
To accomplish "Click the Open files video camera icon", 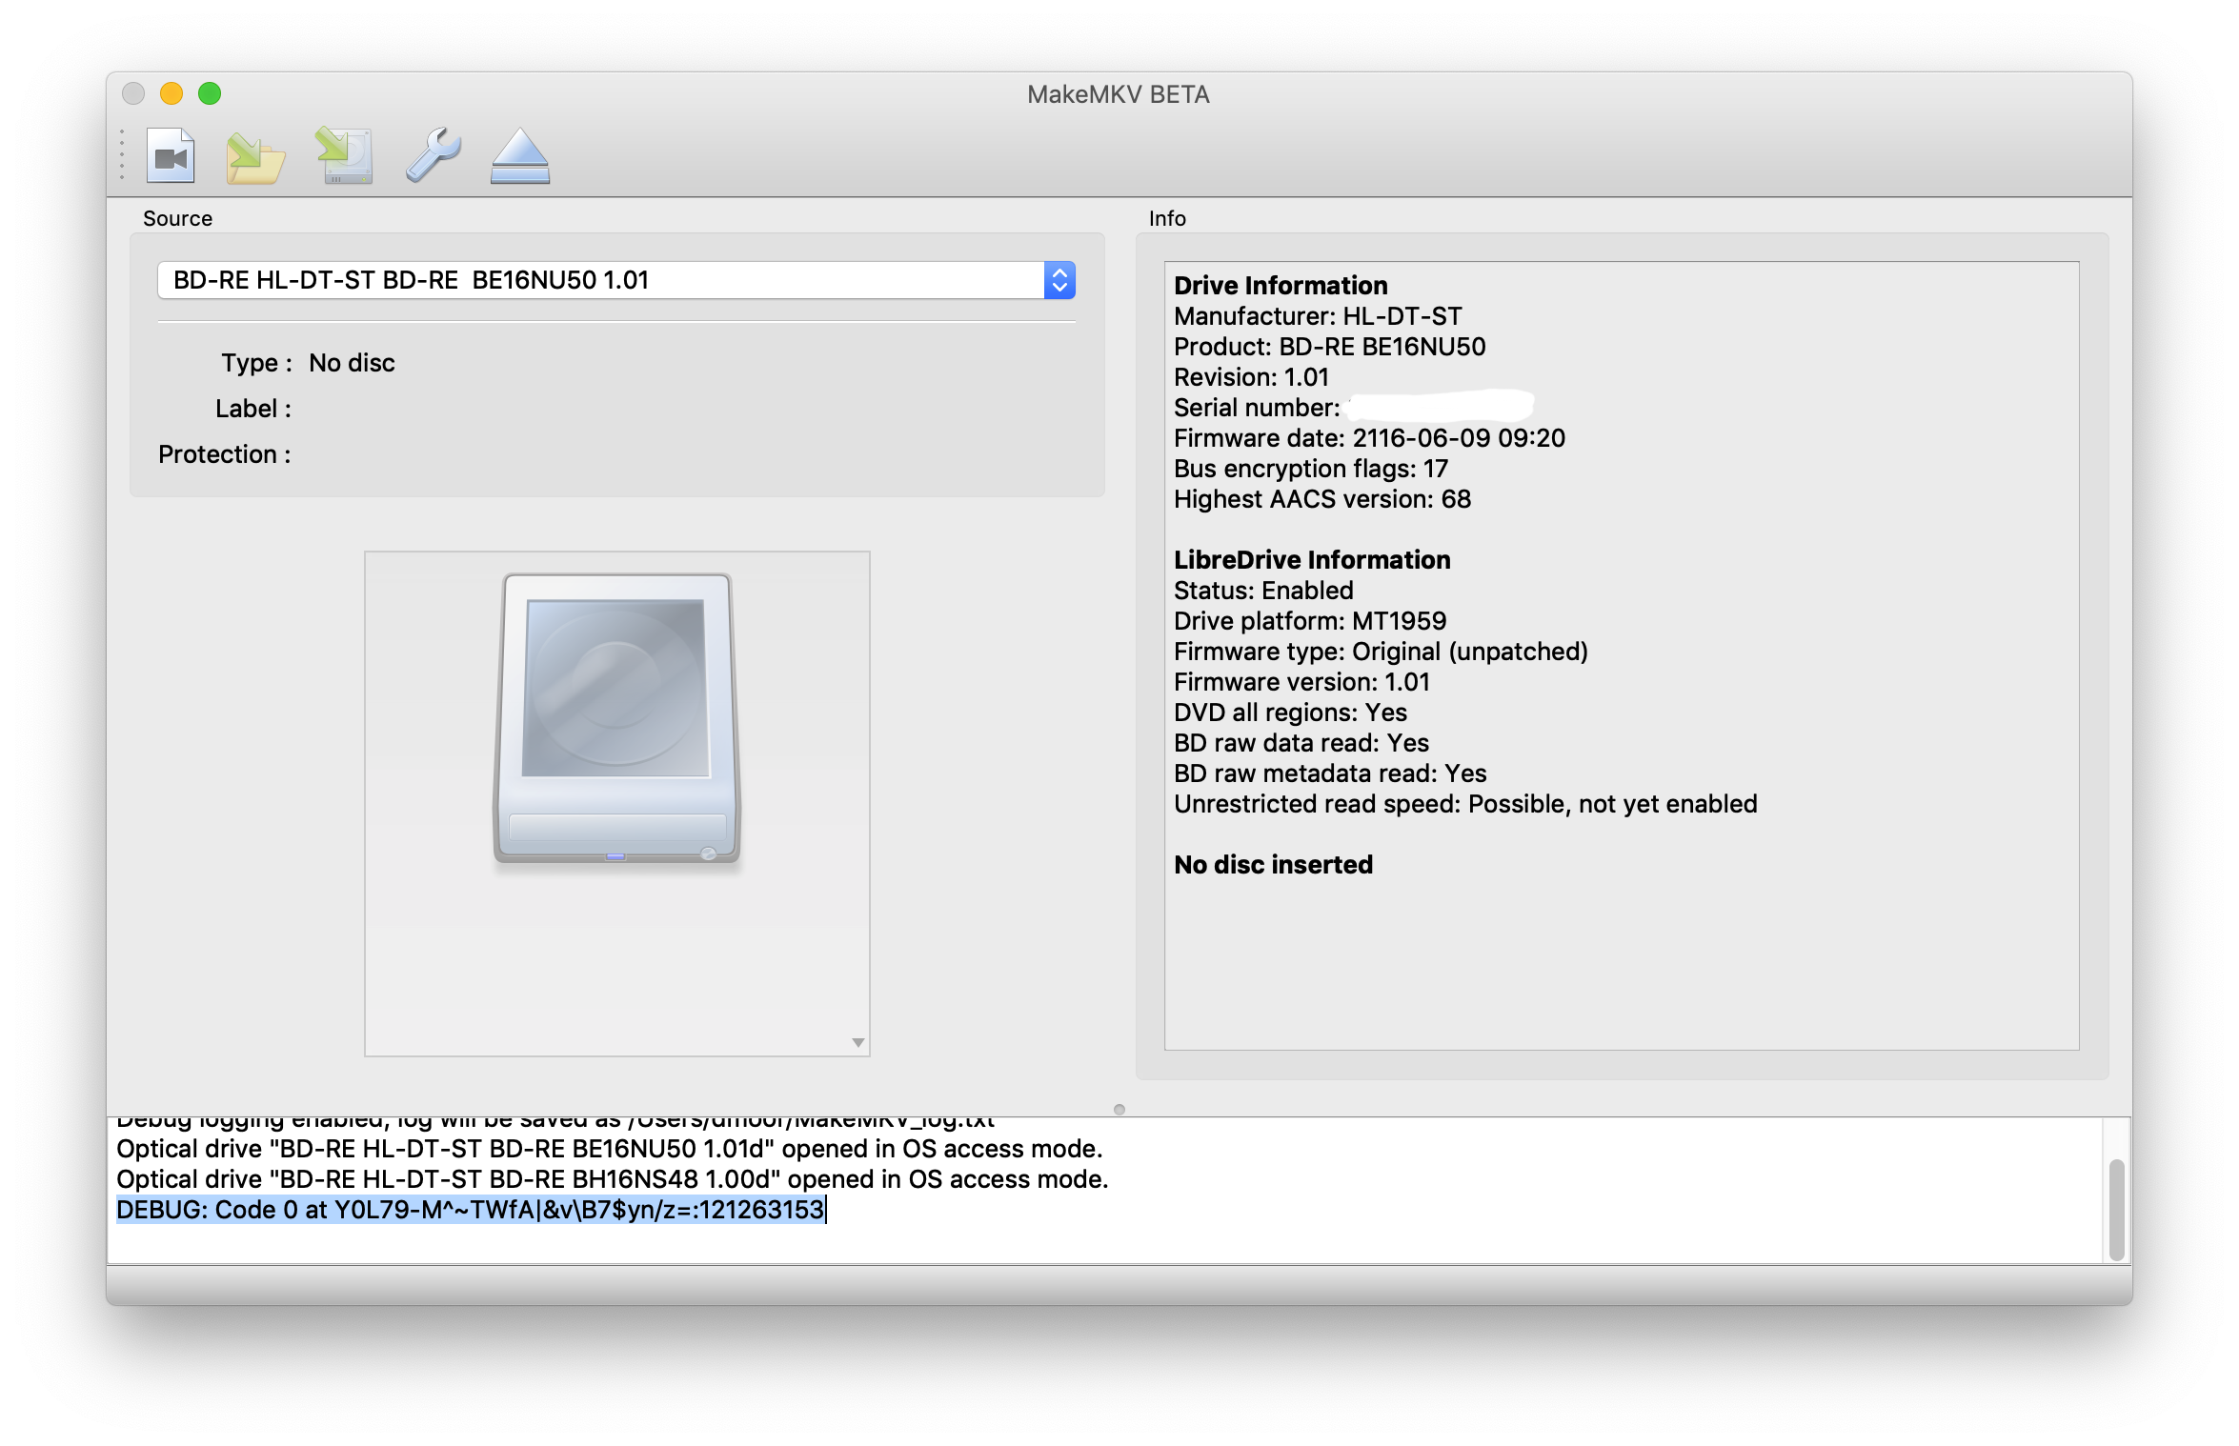I will point(171,155).
